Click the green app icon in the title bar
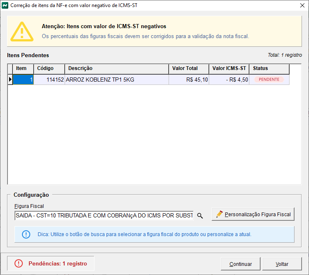Viewport: 309px width, 275px height. (5, 5)
